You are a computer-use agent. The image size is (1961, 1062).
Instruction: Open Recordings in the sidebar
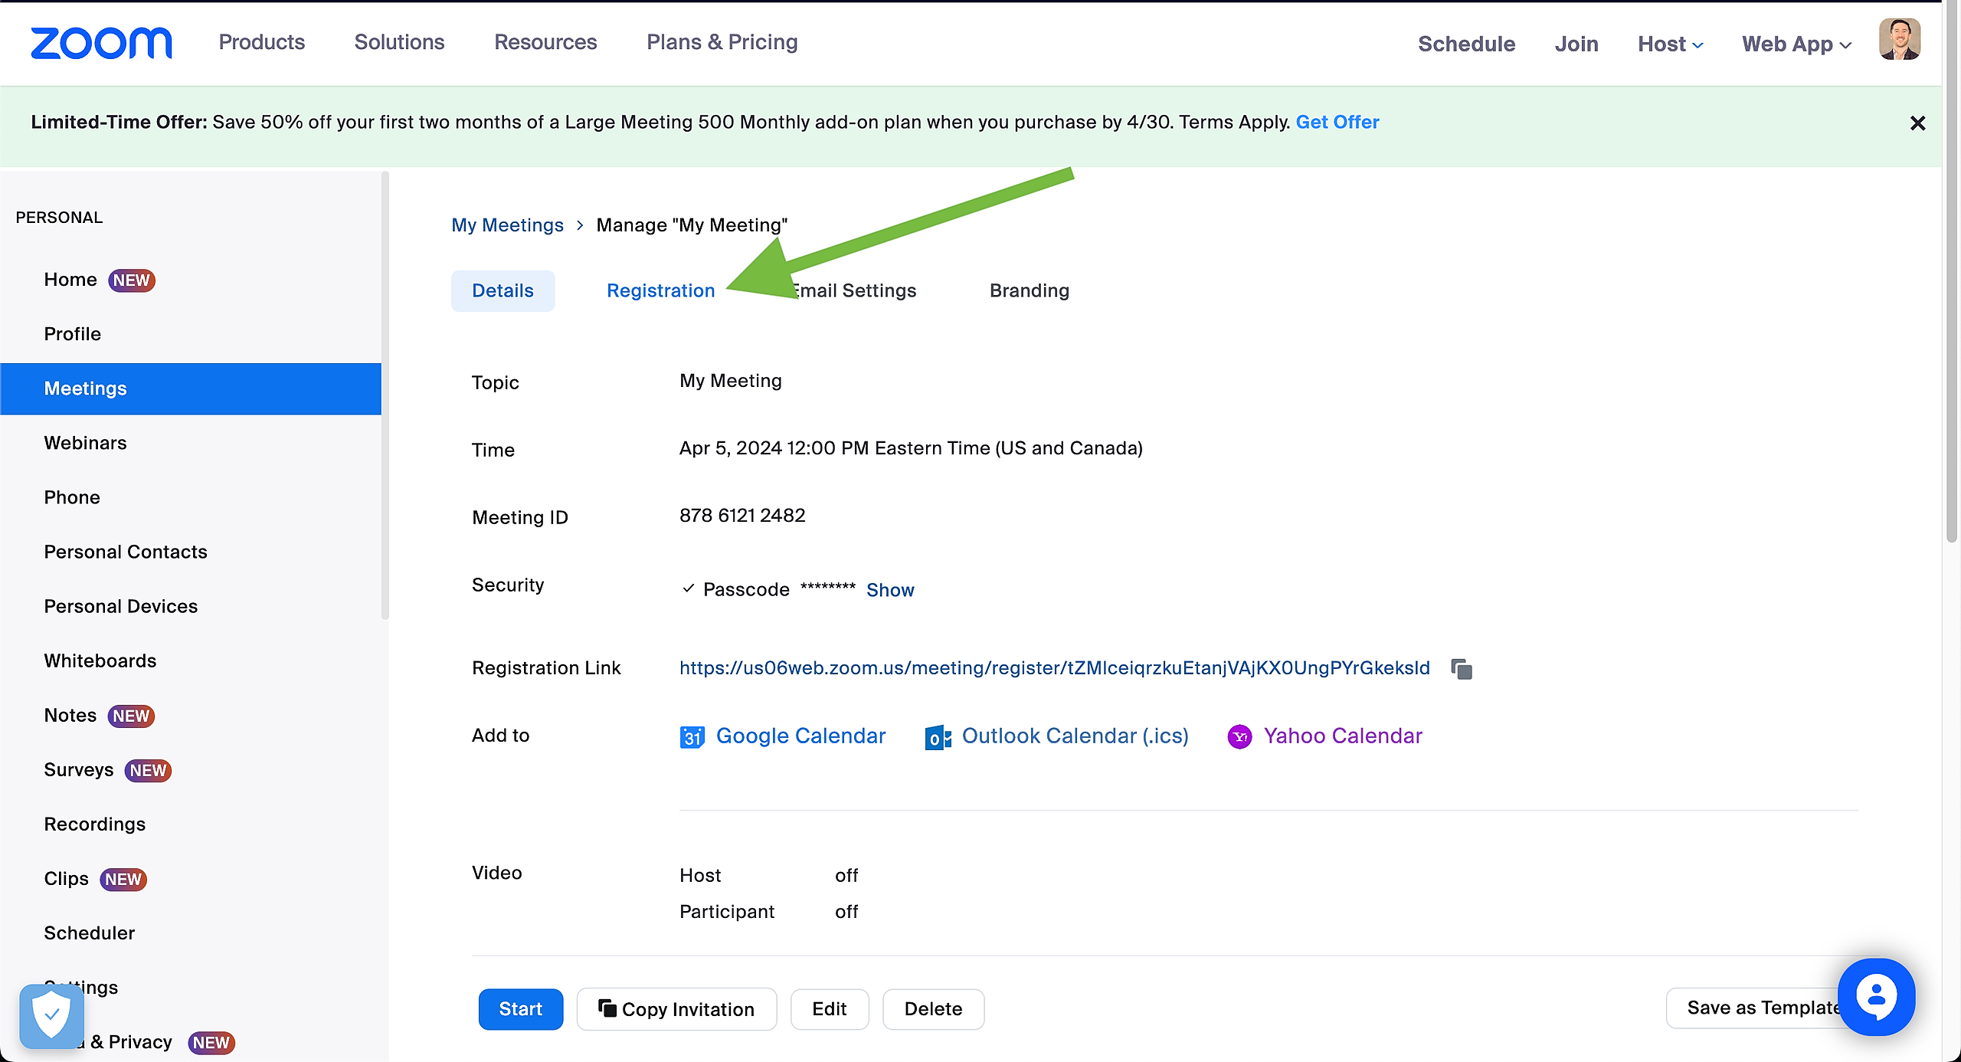coord(94,824)
